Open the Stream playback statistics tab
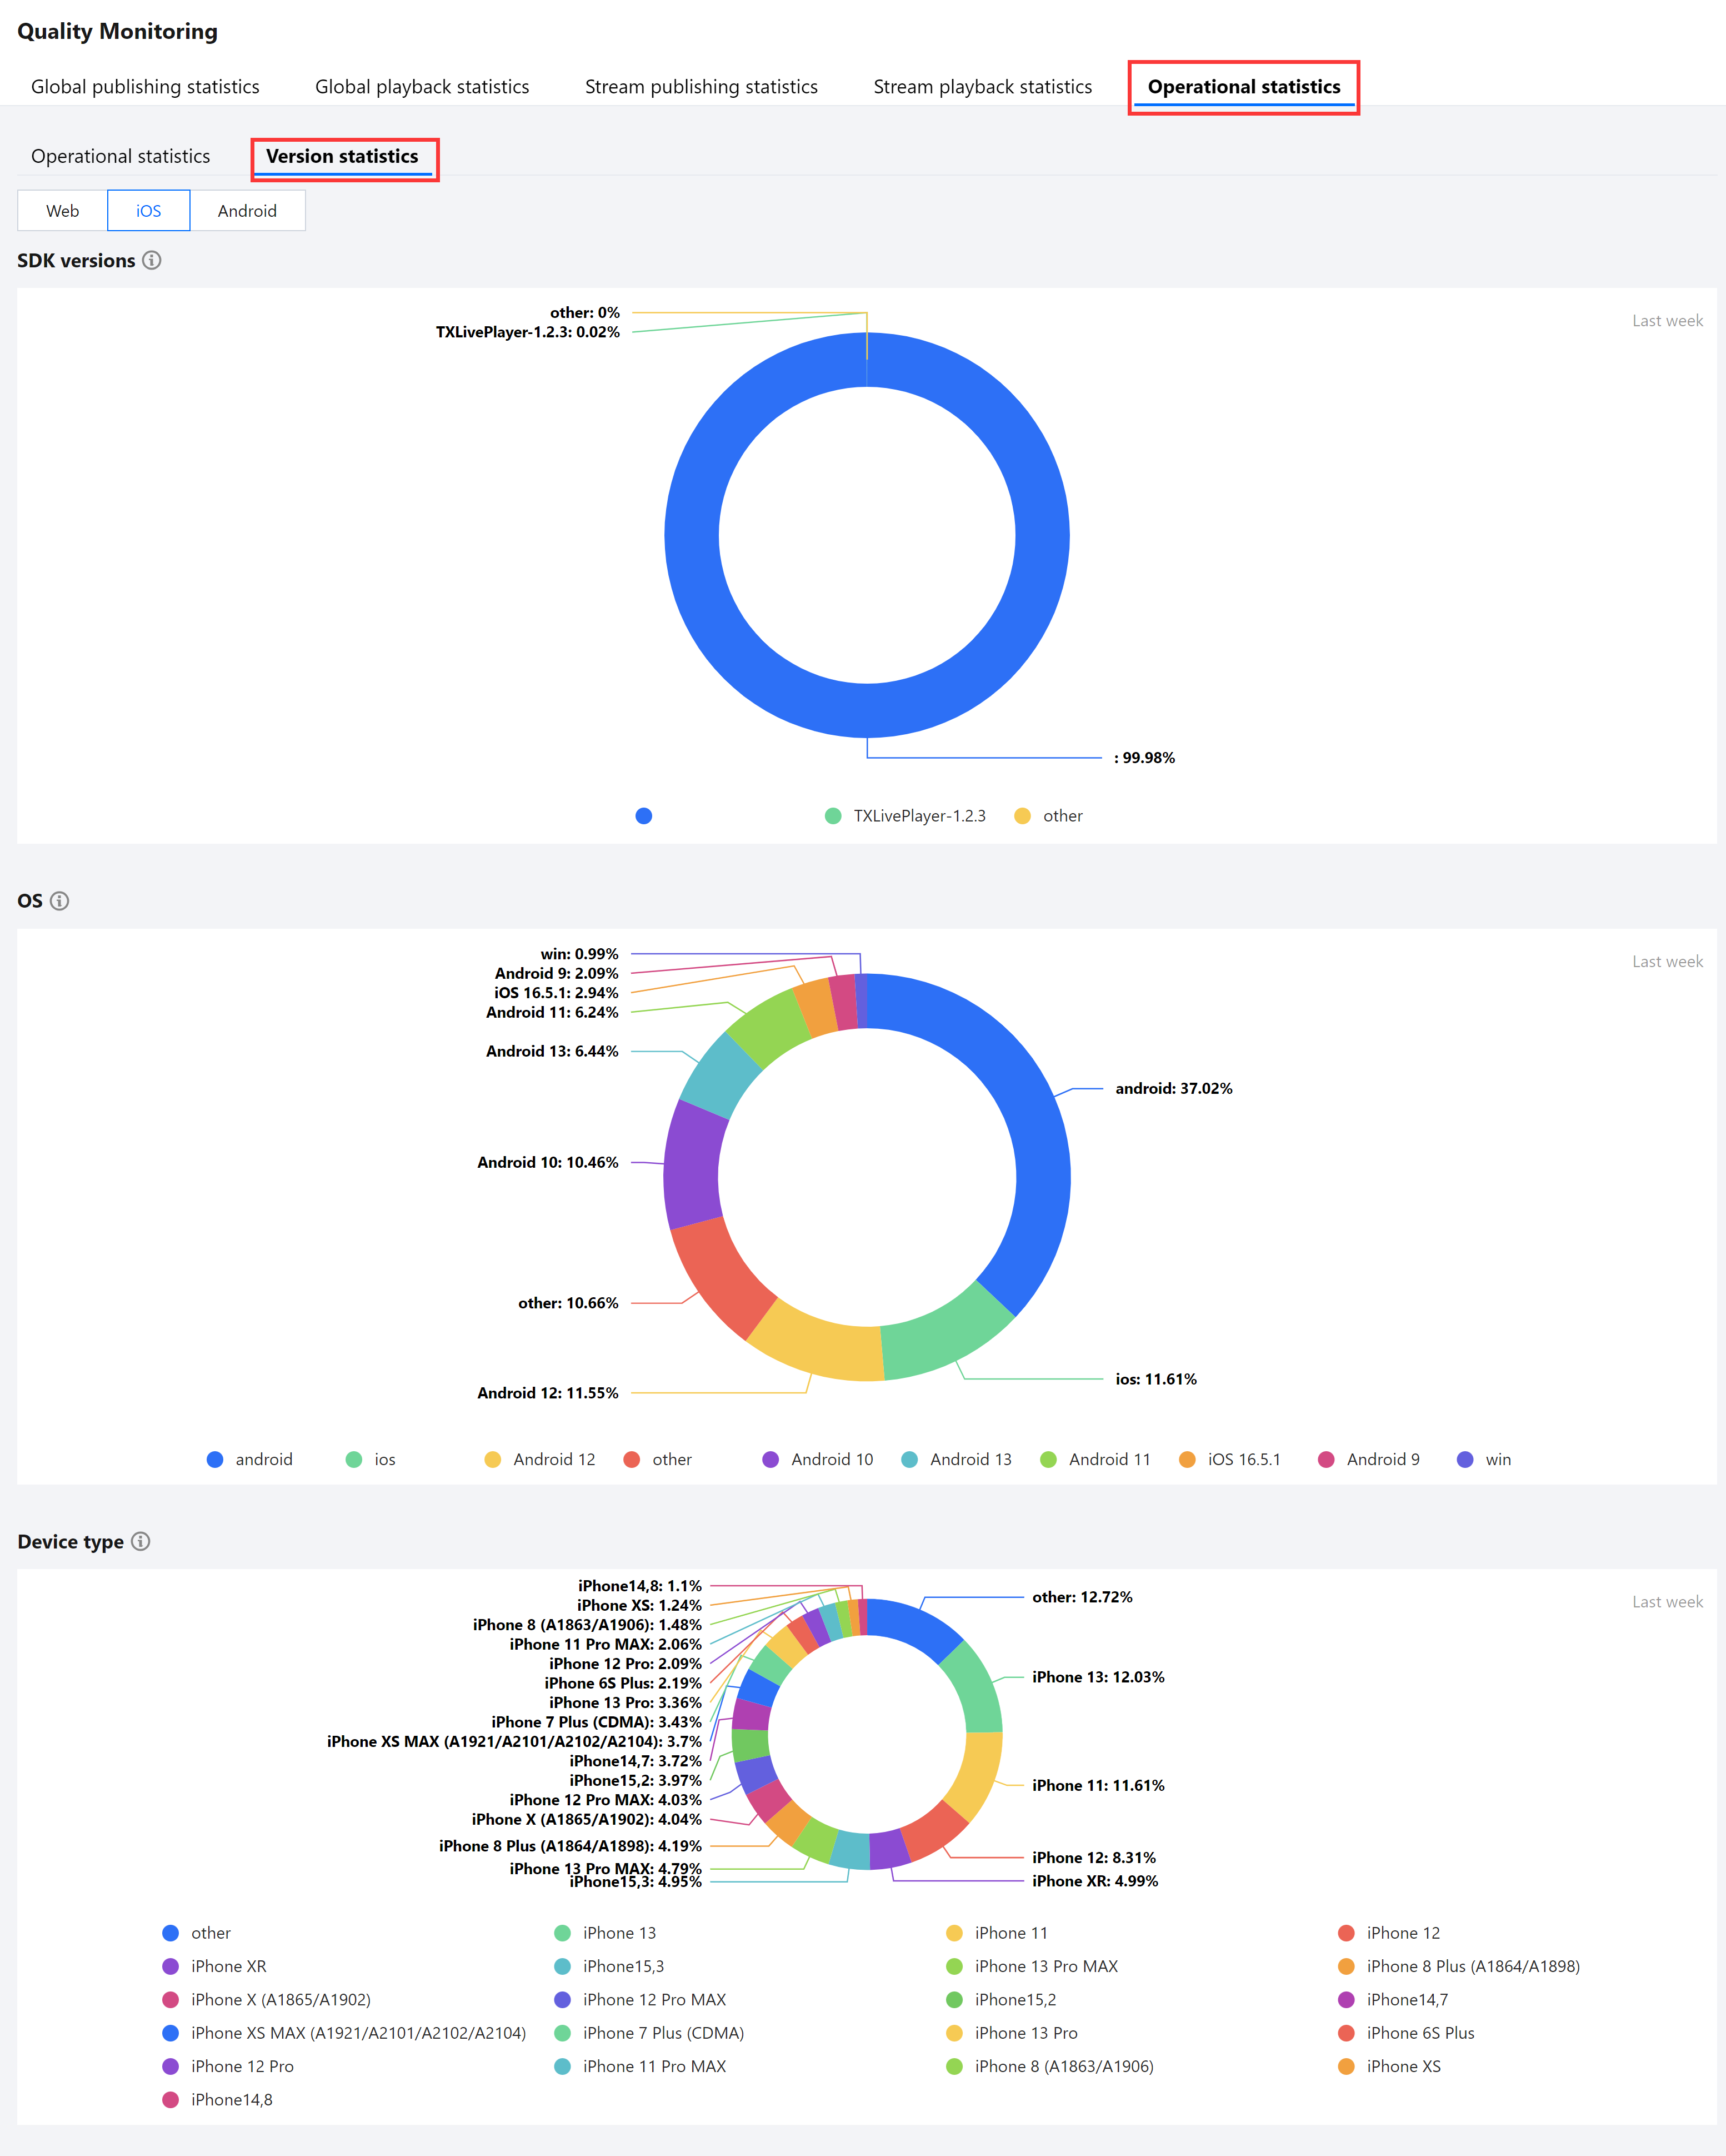1726x2156 pixels. [x=982, y=87]
